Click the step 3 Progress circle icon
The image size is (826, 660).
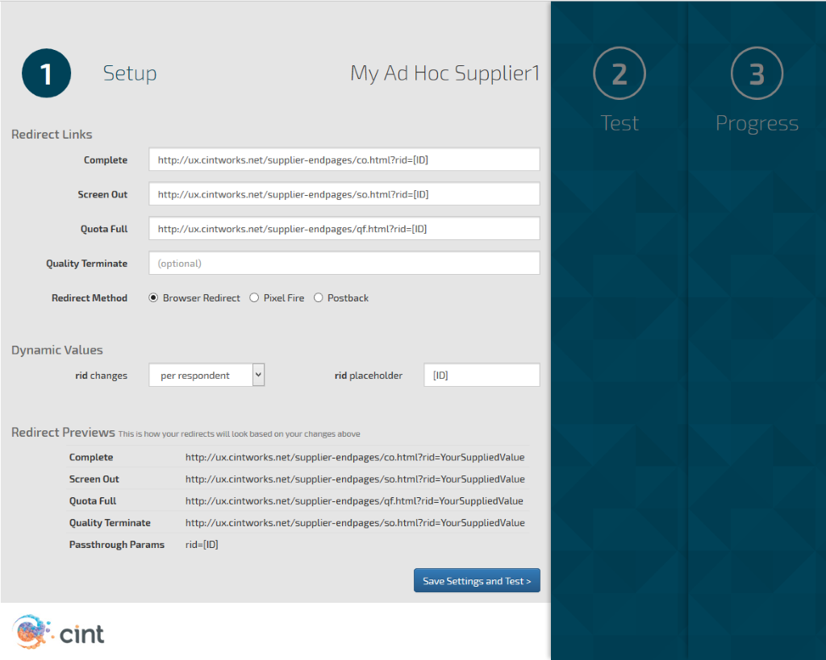[757, 73]
